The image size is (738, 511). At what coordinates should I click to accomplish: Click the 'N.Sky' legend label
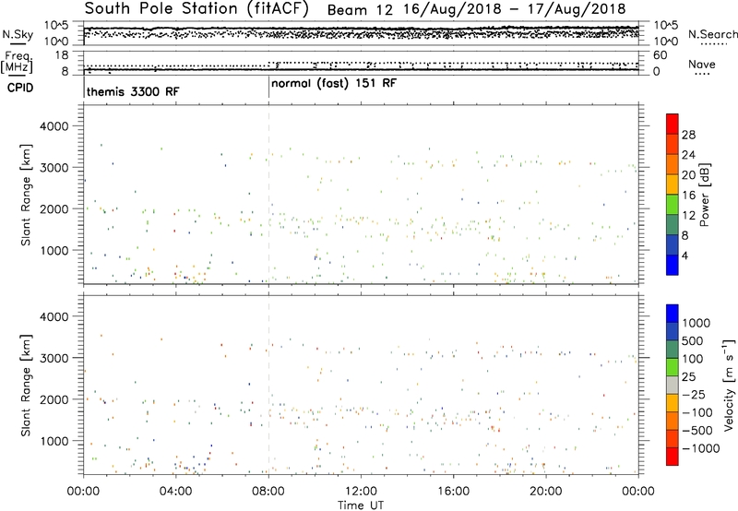[18, 34]
